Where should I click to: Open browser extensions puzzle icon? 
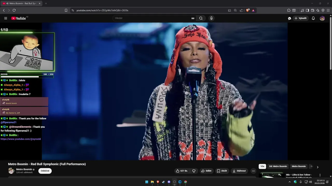[x=289, y=10]
